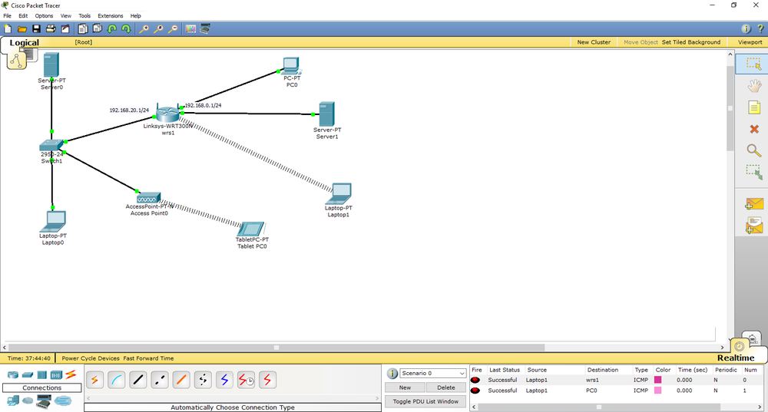
Task: Select the Delete tool red X
Action: click(753, 130)
